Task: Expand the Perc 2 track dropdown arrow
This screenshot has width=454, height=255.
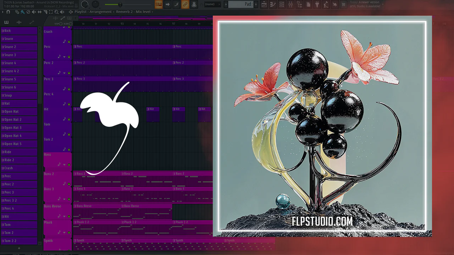Action: click(x=64, y=73)
